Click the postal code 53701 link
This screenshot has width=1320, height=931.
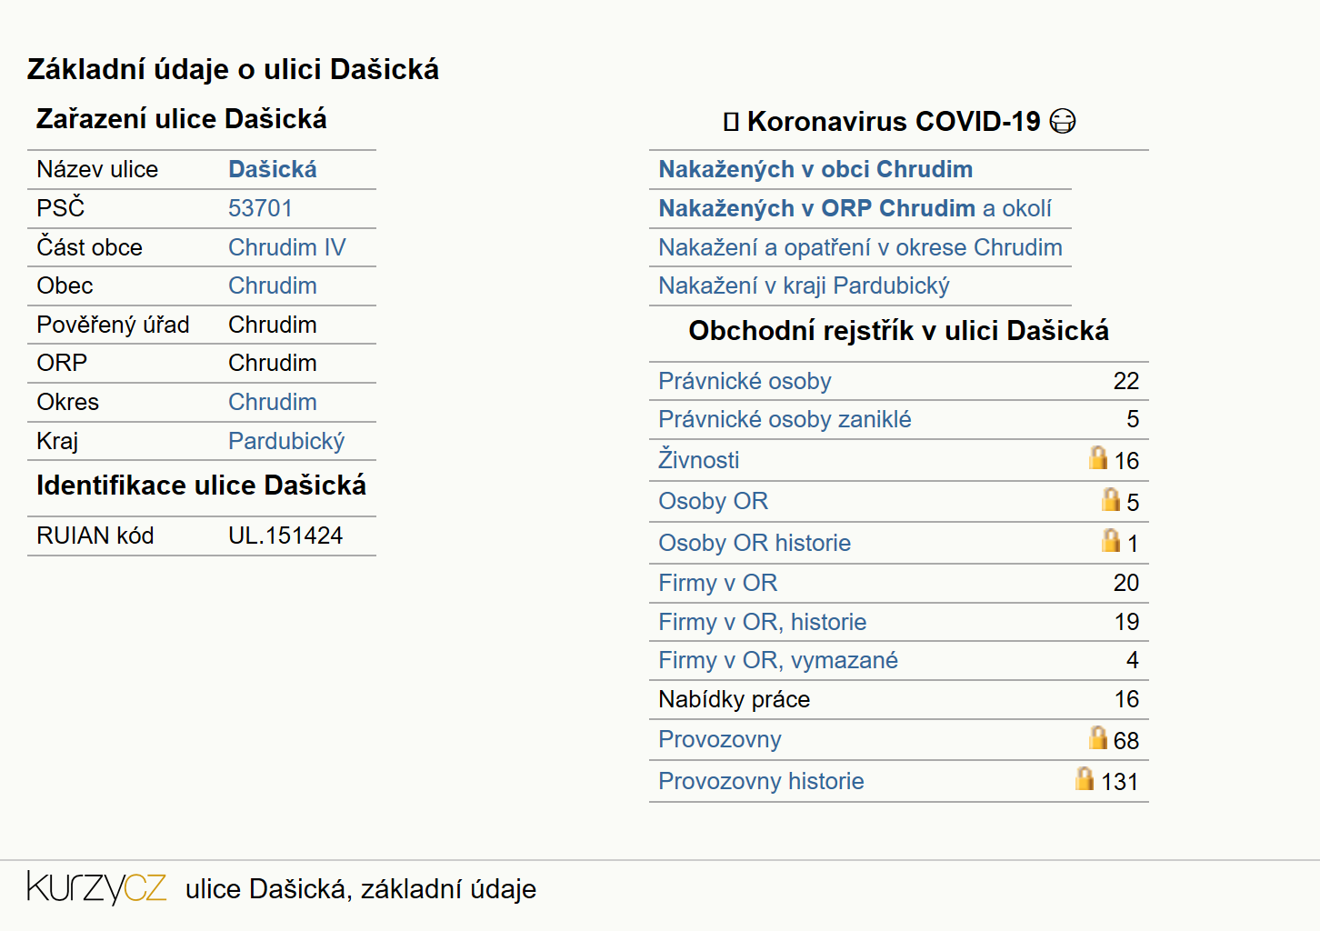[x=260, y=208]
